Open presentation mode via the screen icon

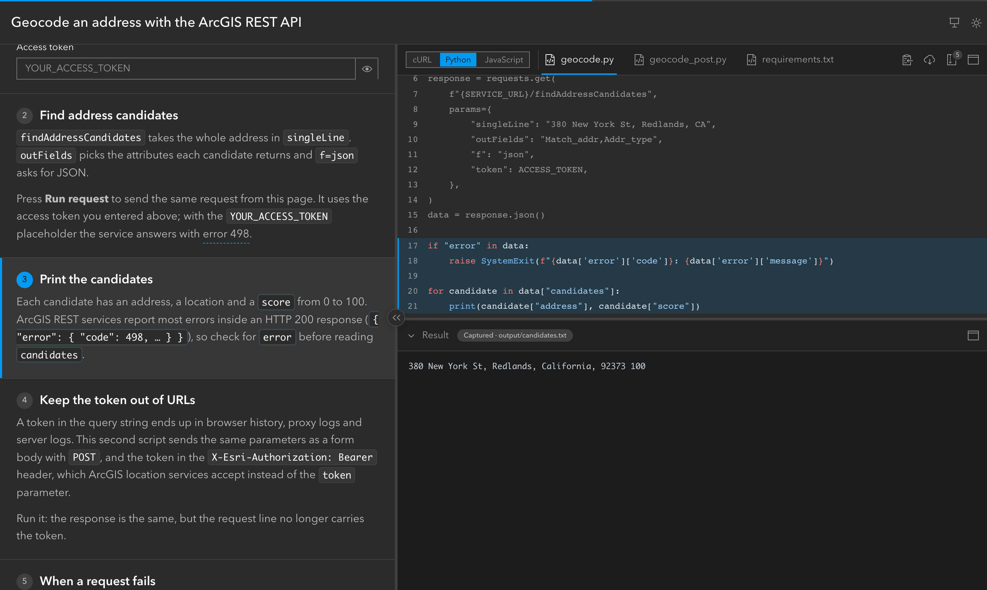(x=954, y=23)
